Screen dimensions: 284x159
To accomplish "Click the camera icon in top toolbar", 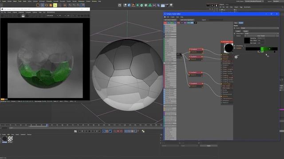I will 167,5.
